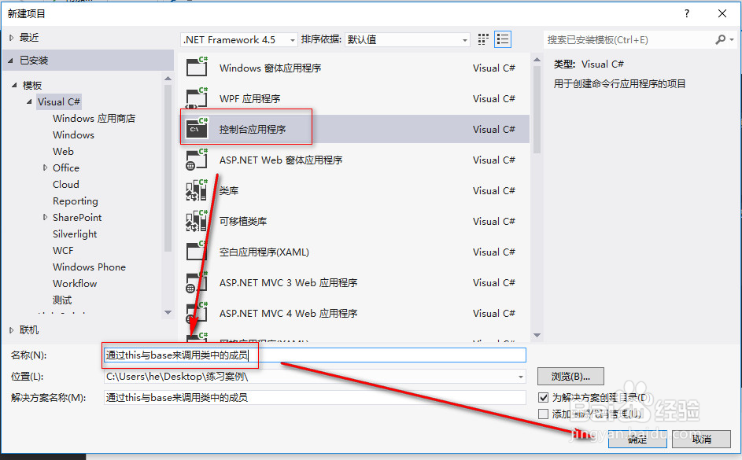
Task: Click tree panel scrollbar up arrow
Action: 168,78
